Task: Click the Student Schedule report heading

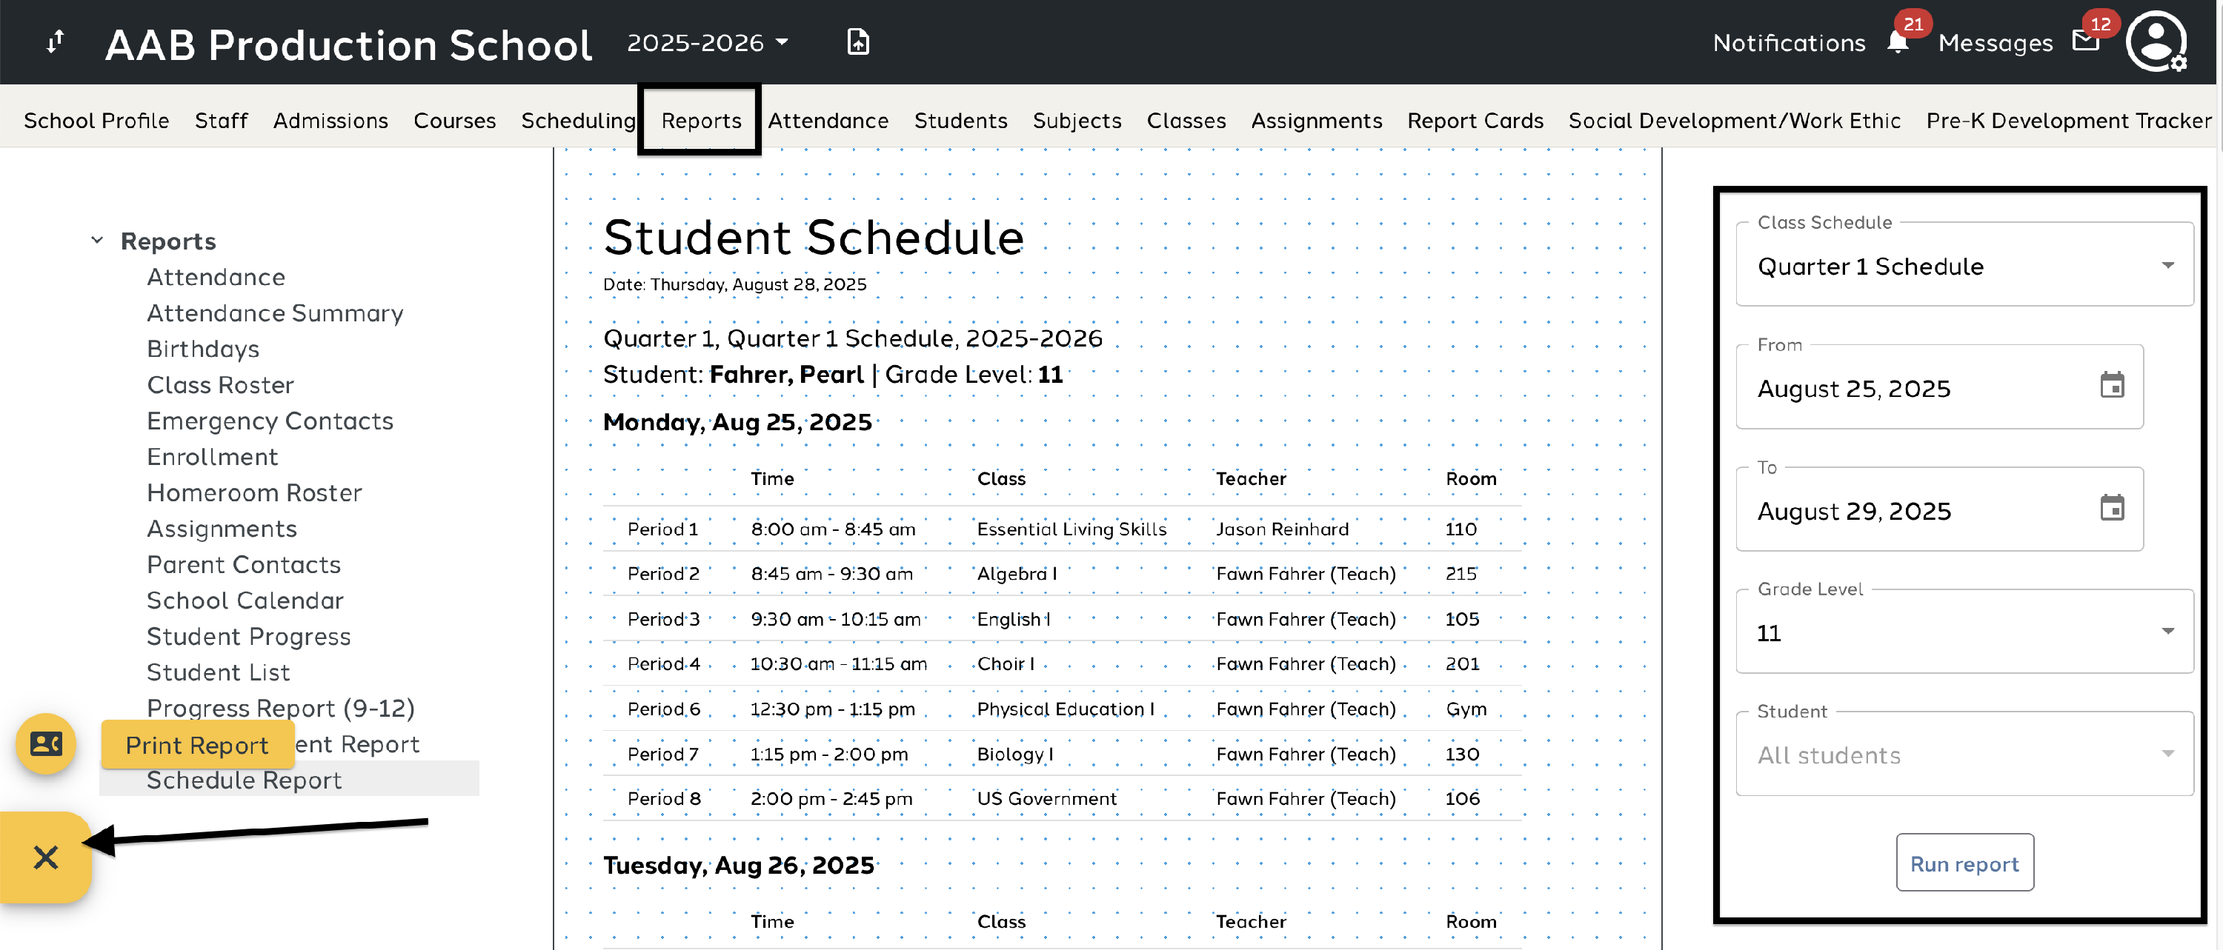Action: click(x=813, y=236)
